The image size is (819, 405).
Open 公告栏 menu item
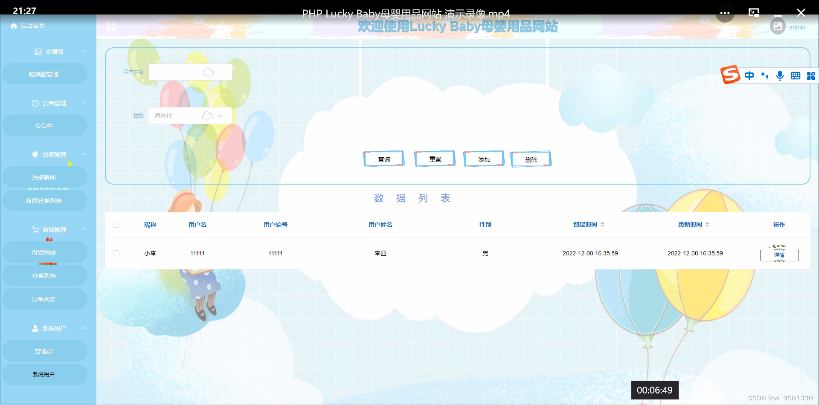[44, 126]
